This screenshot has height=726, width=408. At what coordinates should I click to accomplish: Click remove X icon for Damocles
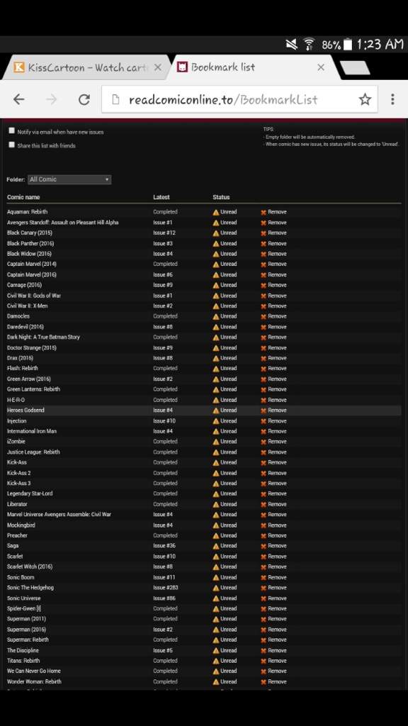[263, 316]
